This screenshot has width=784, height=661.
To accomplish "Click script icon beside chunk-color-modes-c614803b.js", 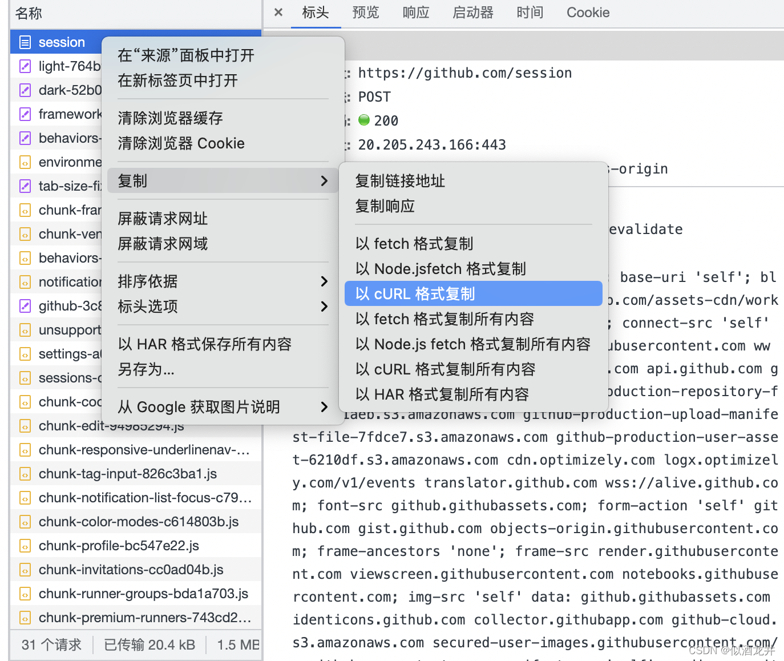I will tap(25, 522).
